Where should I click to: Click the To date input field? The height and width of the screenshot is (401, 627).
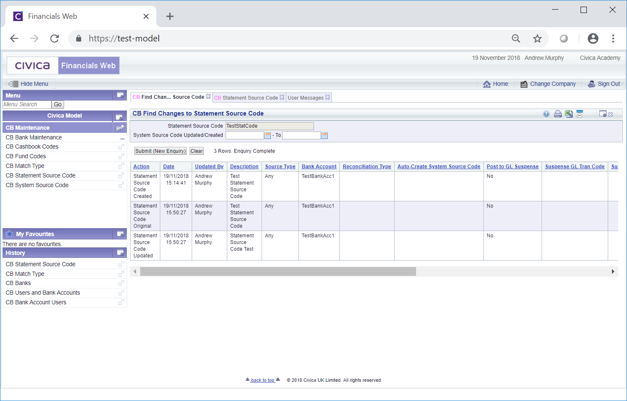pos(301,135)
